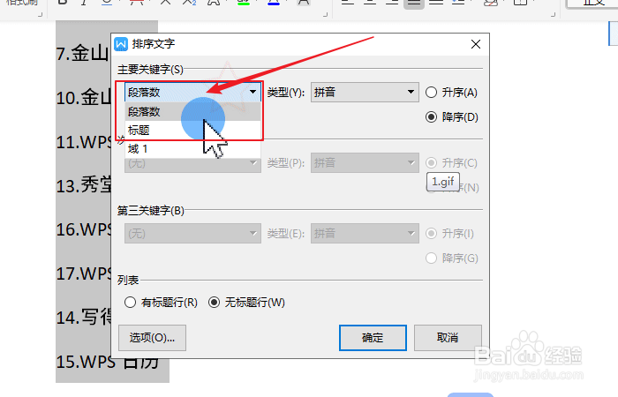618x397 pixels.
Task: Click the bold B toolbar icon
Action: (x=63, y=3)
